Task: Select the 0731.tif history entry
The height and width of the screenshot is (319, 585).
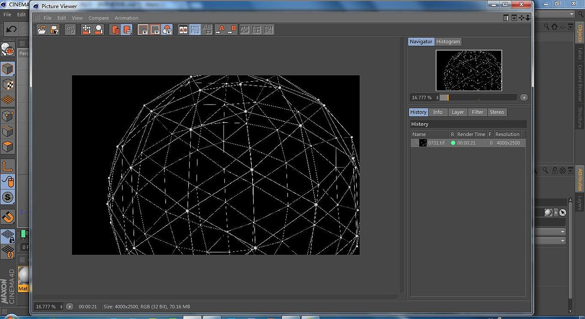Action: [468, 143]
